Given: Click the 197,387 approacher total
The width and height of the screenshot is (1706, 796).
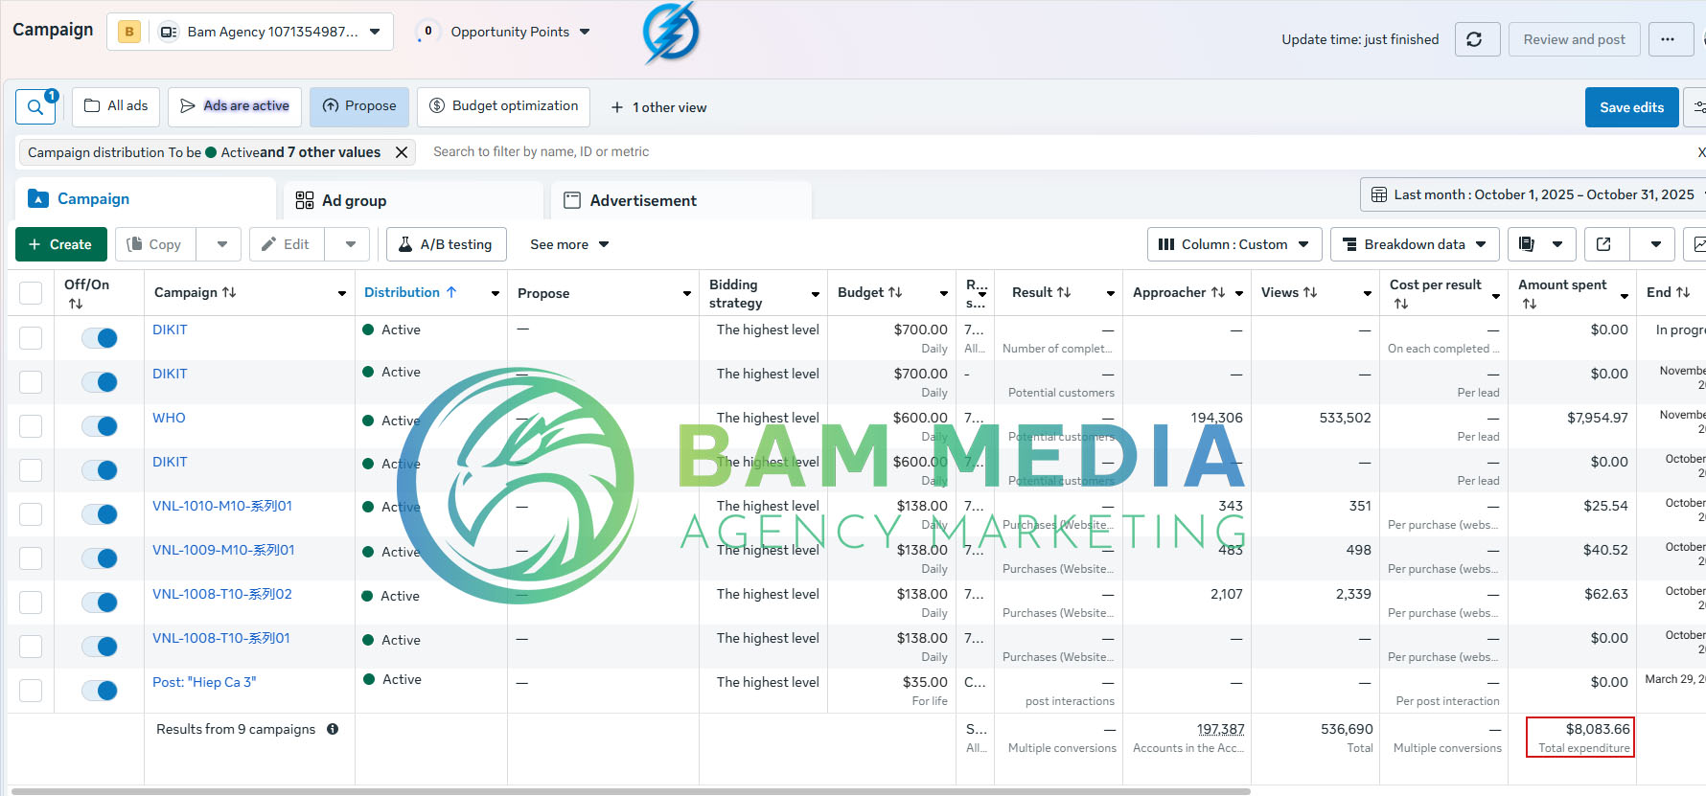Looking at the screenshot, I should (1220, 729).
